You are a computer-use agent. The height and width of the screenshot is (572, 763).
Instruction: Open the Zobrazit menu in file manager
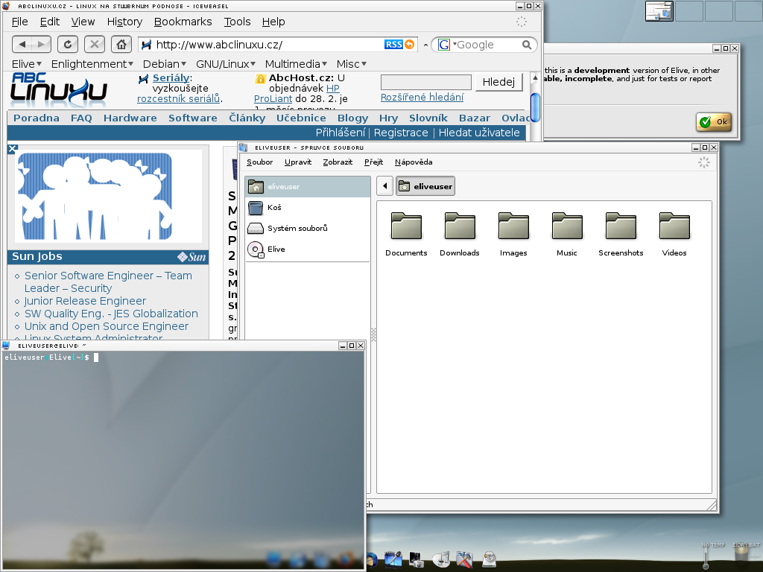coord(338,162)
